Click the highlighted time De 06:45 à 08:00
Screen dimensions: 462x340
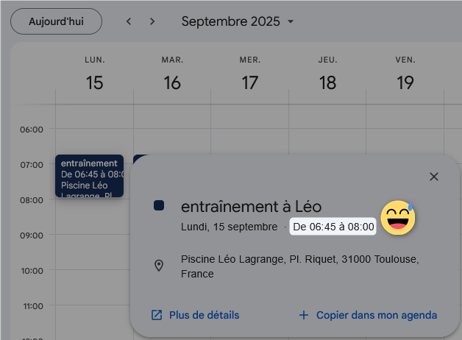[333, 227]
